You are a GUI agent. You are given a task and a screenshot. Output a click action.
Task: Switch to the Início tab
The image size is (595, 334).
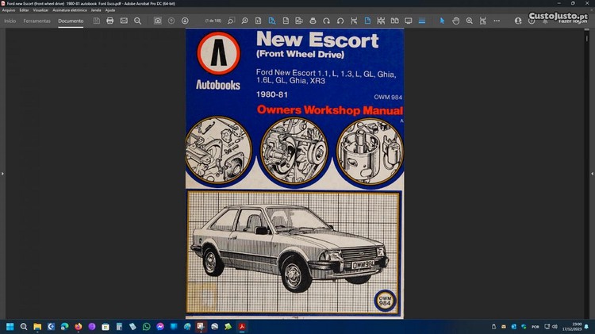[10, 21]
